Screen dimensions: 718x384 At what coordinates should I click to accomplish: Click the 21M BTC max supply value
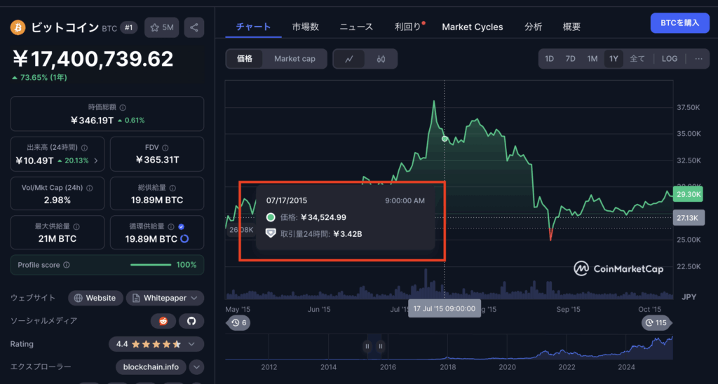click(x=57, y=239)
